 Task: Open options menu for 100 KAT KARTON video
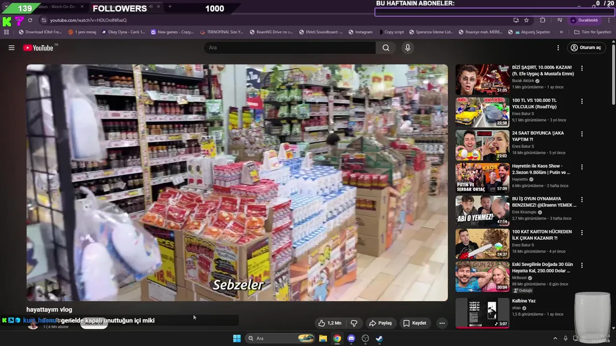coord(582,233)
